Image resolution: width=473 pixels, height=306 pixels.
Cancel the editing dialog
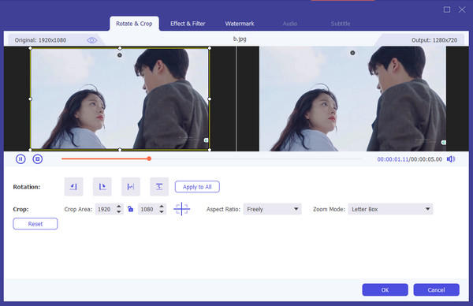436,290
